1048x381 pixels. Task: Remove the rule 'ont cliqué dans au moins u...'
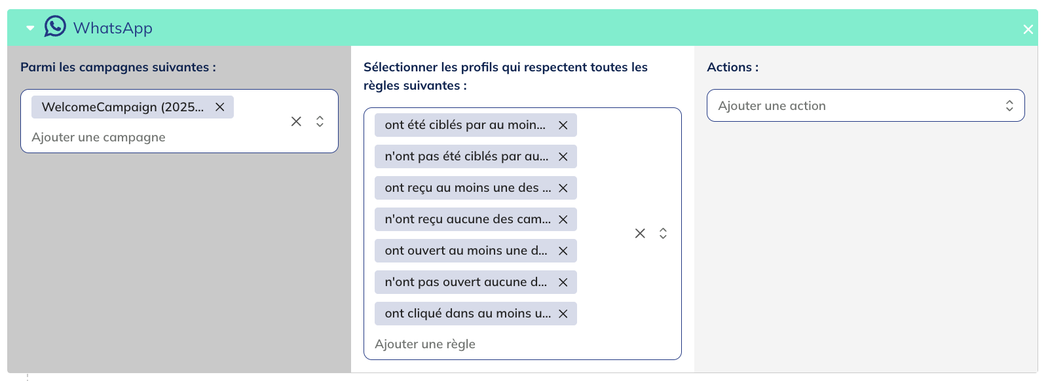[563, 313]
